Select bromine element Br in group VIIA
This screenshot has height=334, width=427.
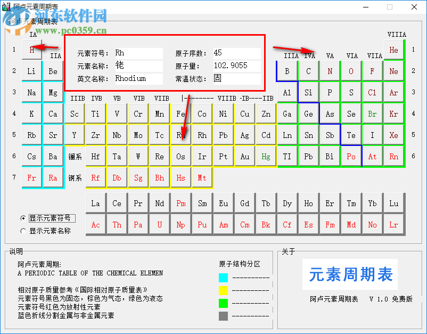(x=372, y=113)
